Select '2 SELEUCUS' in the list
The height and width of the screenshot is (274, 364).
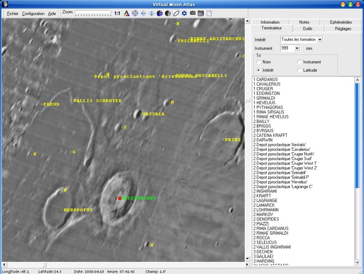click(x=266, y=242)
